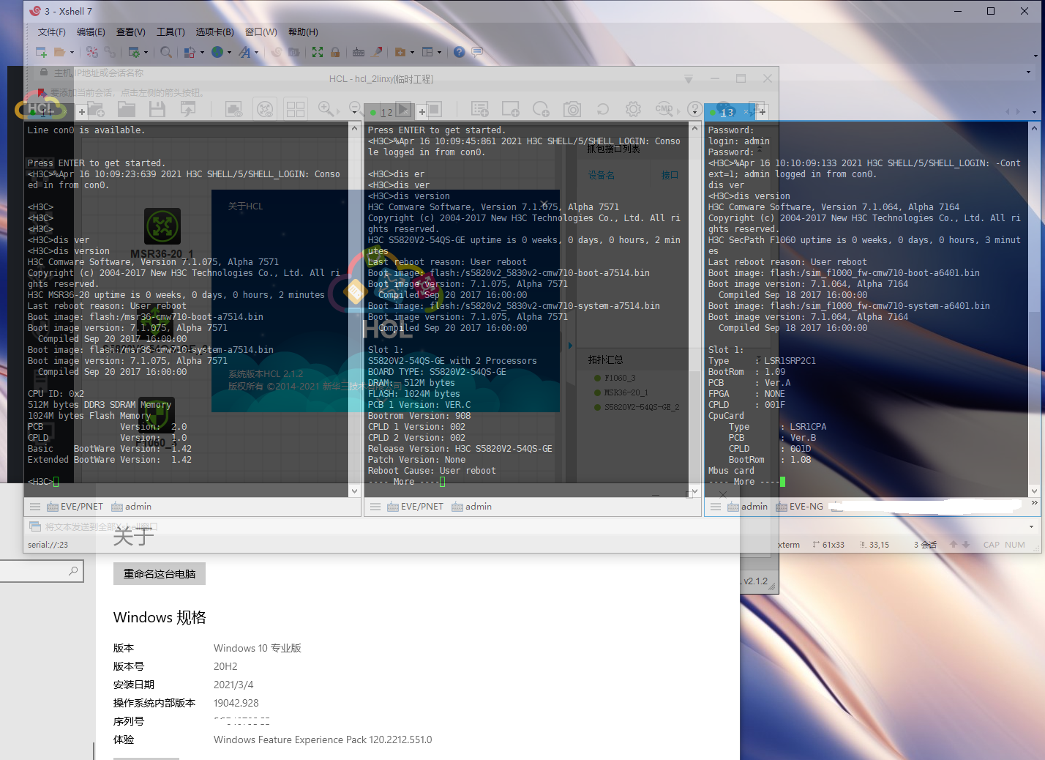Expand dropdown arrow next to open folder icon
The image size is (1045, 760).
[72, 53]
